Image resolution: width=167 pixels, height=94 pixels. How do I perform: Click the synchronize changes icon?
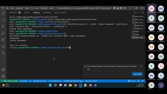point(31,81)
